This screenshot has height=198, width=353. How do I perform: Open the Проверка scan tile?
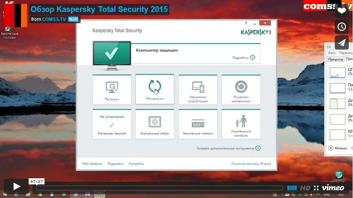pyautogui.click(x=112, y=90)
